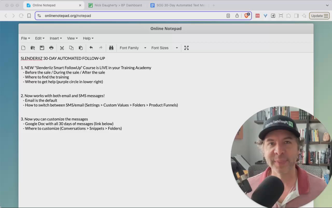Click the browser Update button

pos(319,16)
